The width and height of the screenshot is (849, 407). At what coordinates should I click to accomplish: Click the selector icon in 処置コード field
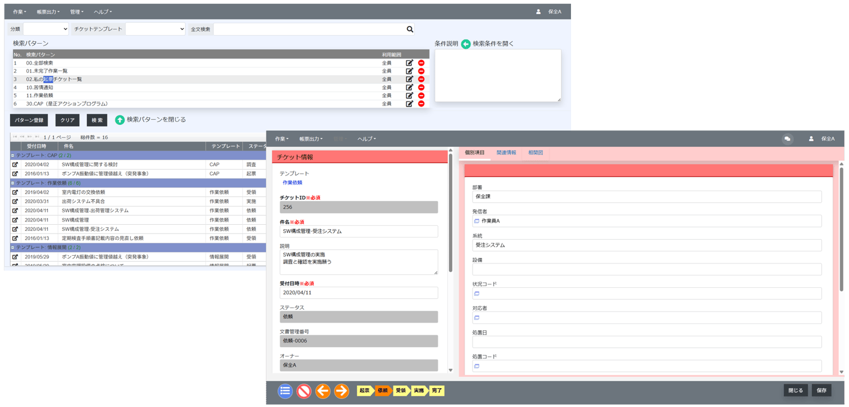(477, 366)
